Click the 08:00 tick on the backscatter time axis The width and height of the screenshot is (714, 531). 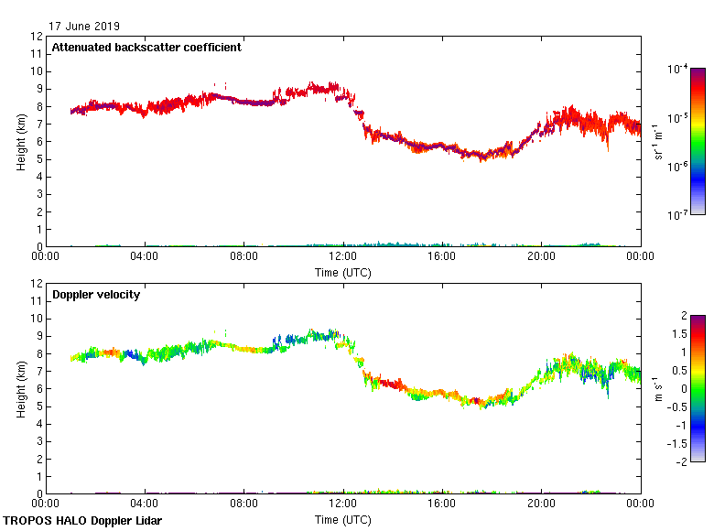(243, 256)
